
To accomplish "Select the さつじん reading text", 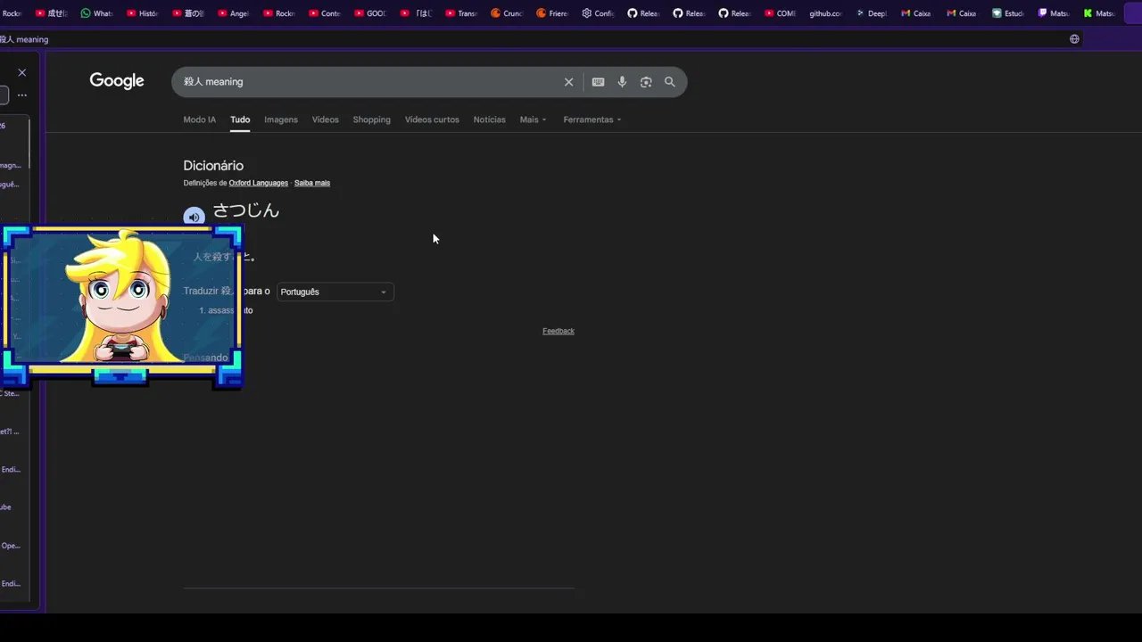I will tap(246, 210).
